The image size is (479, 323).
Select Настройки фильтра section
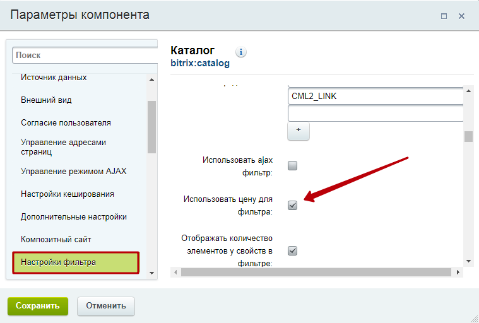[76, 262]
